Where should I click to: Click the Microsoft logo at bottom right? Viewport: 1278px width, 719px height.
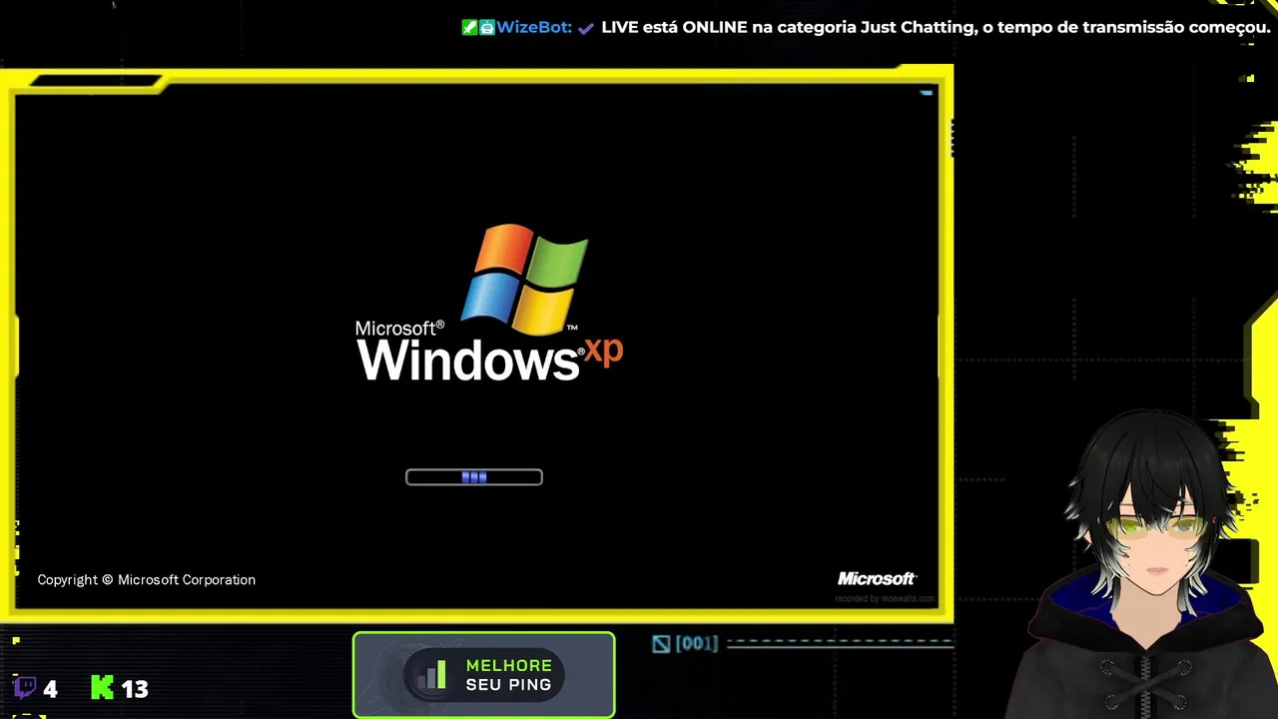877,579
